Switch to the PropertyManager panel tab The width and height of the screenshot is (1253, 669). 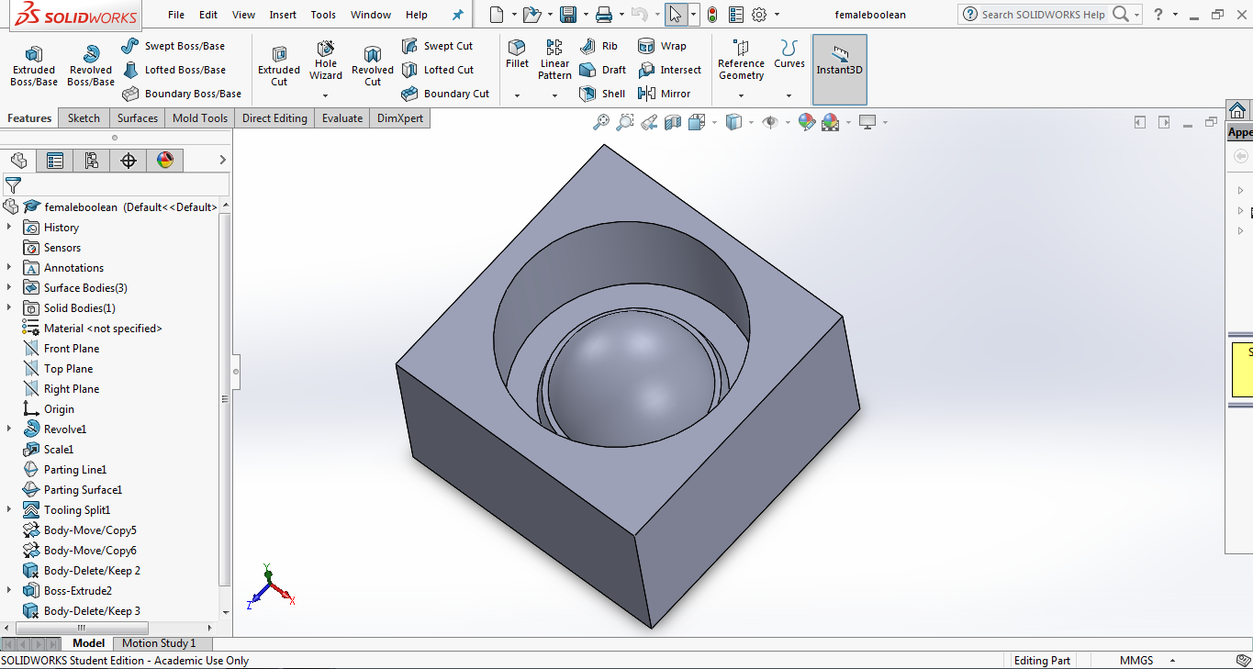pos(55,161)
